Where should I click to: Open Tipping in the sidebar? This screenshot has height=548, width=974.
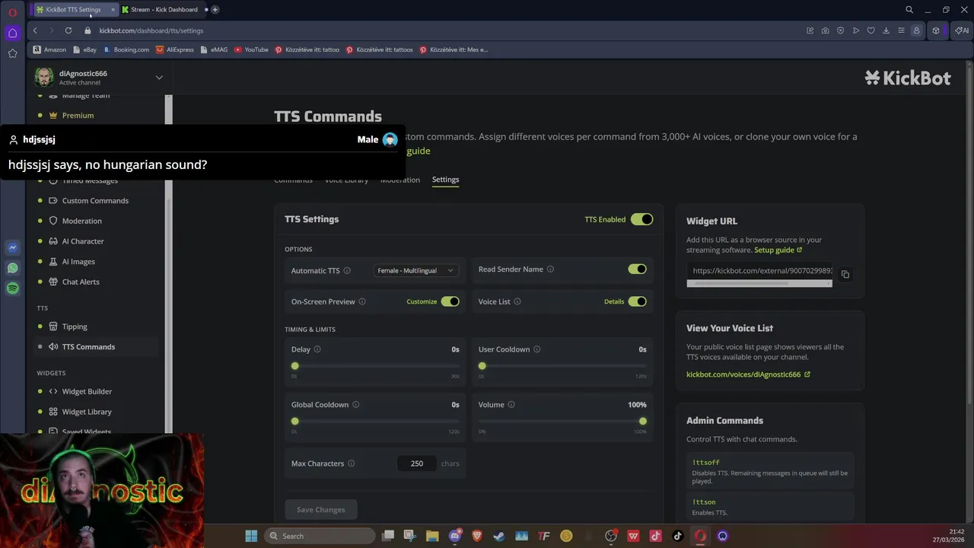coord(75,327)
